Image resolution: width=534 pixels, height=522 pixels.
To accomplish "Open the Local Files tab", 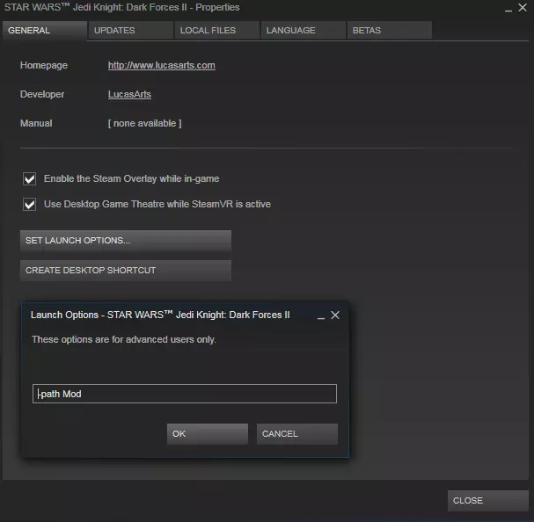I will point(217,31).
